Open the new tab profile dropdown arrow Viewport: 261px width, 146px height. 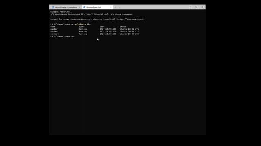tap(119, 7)
